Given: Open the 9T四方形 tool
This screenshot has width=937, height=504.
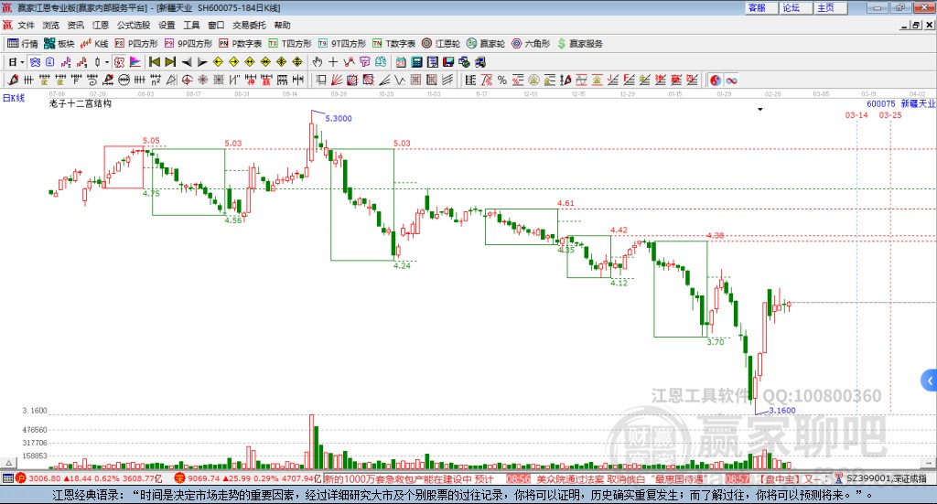Looking at the screenshot, I should (342, 44).
